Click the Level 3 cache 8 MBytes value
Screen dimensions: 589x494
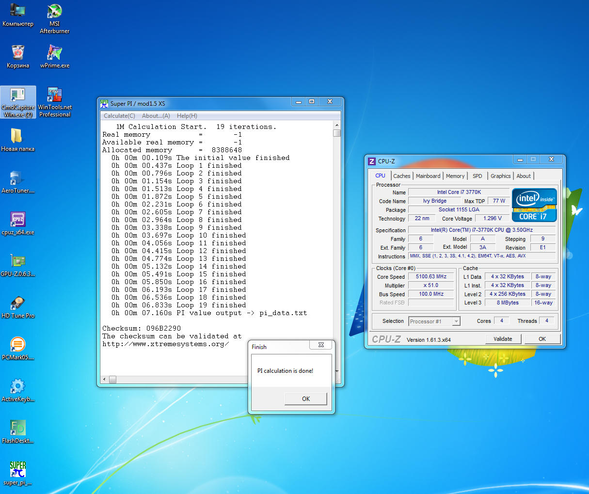click(508, 303)
